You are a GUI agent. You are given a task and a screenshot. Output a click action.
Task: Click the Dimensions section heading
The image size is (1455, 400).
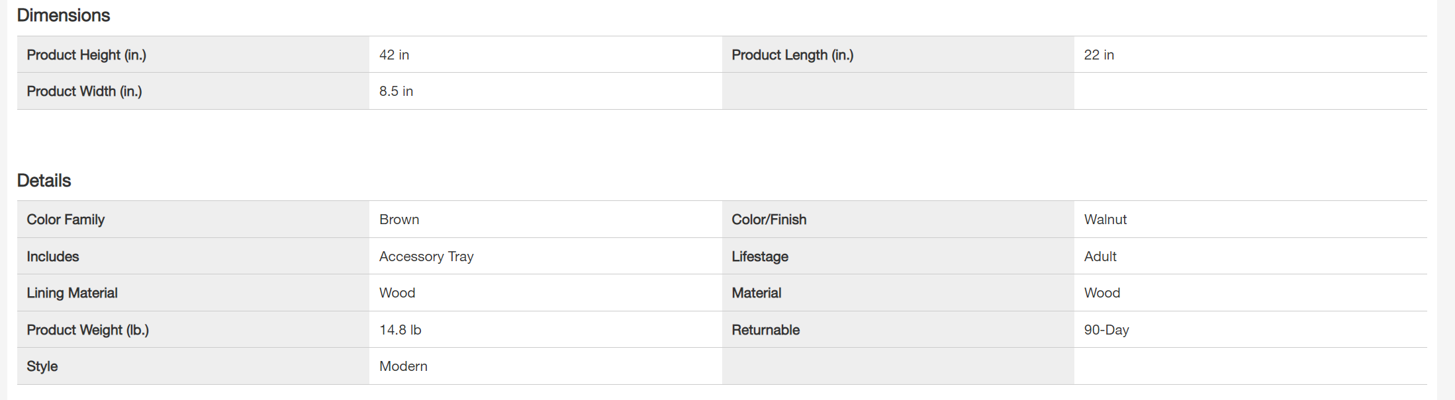coord(64,15)
